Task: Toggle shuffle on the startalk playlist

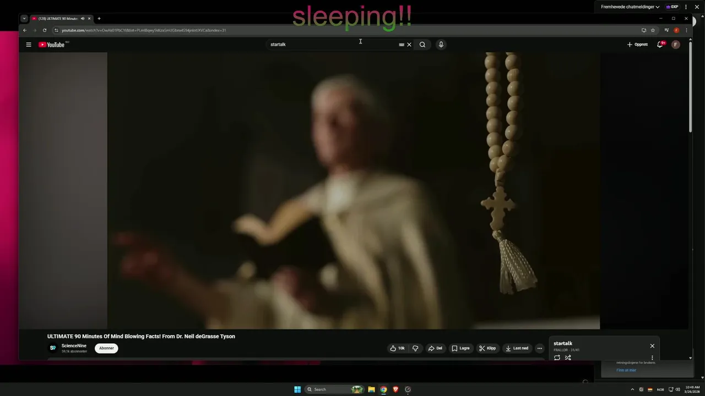Action: pyautogui.click(x=568, y=358)
